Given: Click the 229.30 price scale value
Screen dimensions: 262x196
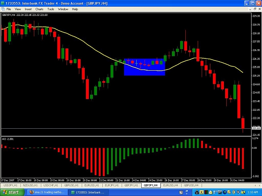Looking at the screenshot, I should [256, 16].
